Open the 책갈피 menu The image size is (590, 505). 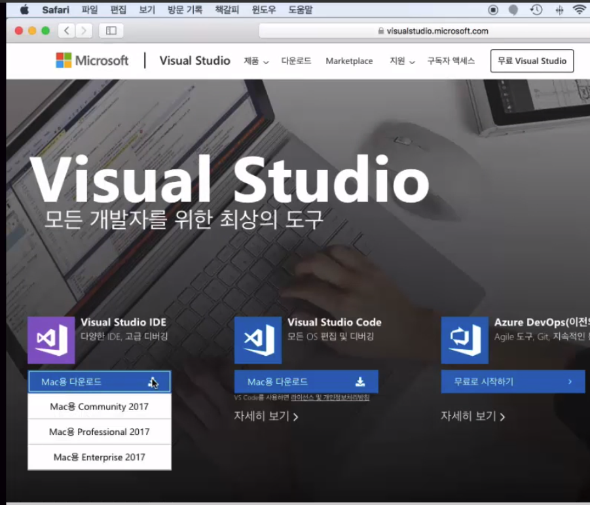pyautogui.click(x=227, y=10)
